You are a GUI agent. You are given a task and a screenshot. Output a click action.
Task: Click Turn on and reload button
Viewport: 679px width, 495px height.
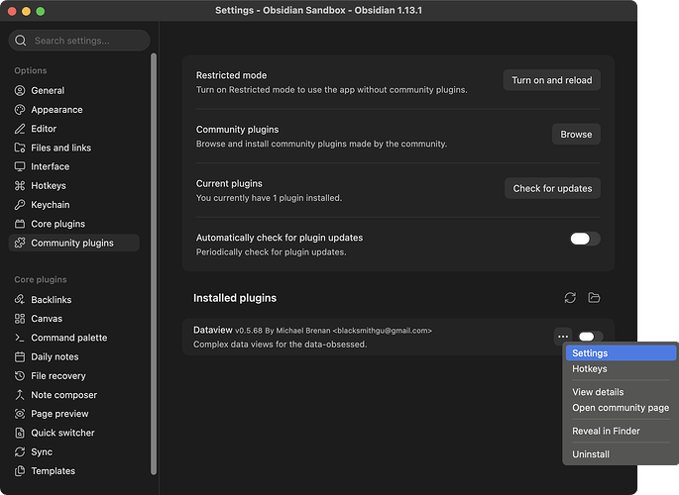click(x=552, y=80)
